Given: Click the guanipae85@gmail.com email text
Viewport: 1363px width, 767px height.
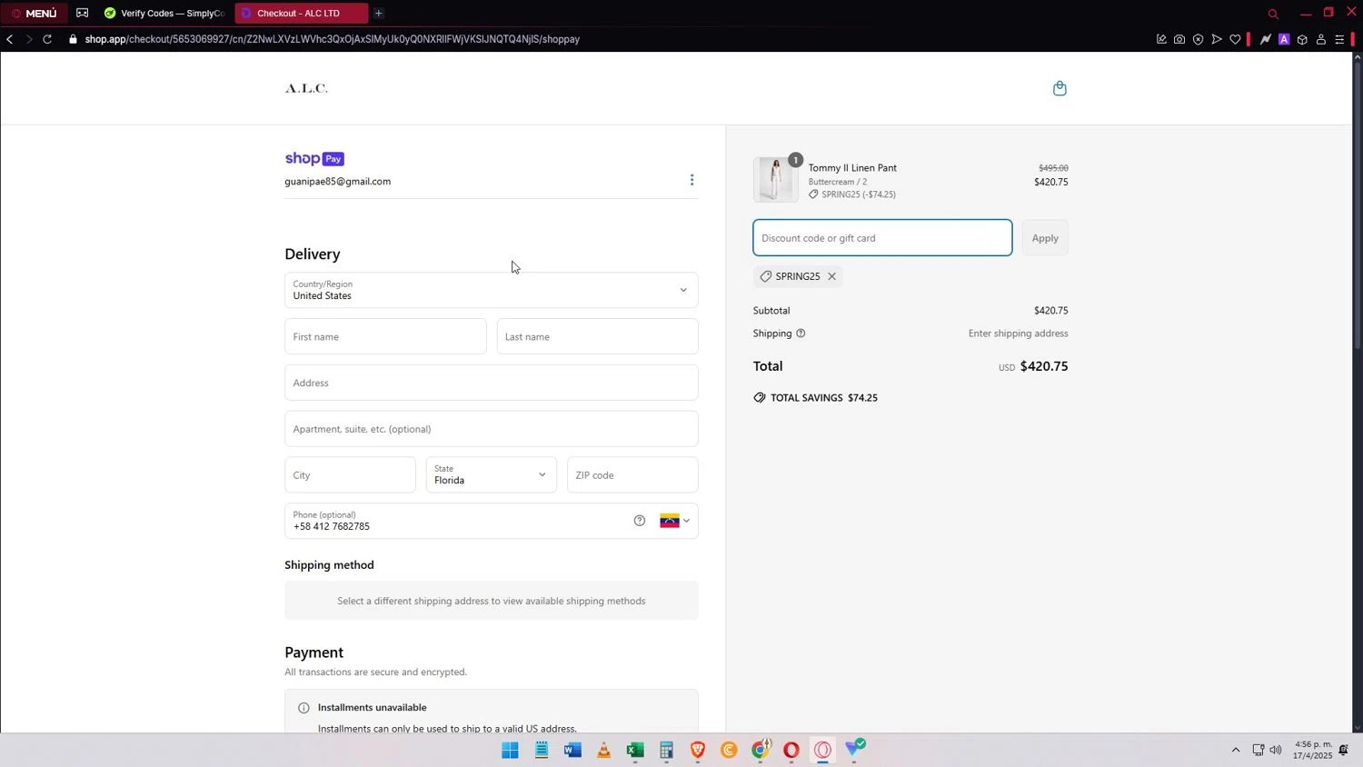Looking at the screenshot, I should pyautogui.click(x=337, y=181).
